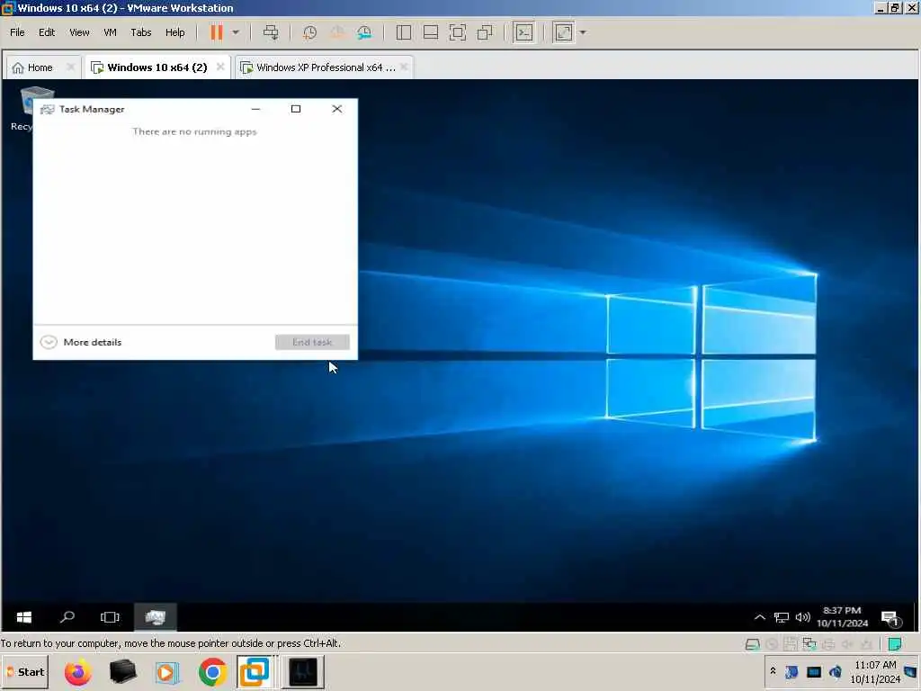The width and height of the screenshot is (921, 691).
Task: Click the Send Ctrl+Alt+Del toolbar icon
Action: (271, 32)
